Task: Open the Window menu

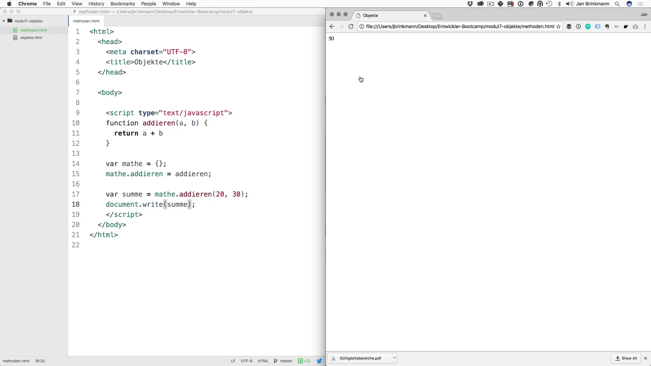Action: click(x=171, y=4)
